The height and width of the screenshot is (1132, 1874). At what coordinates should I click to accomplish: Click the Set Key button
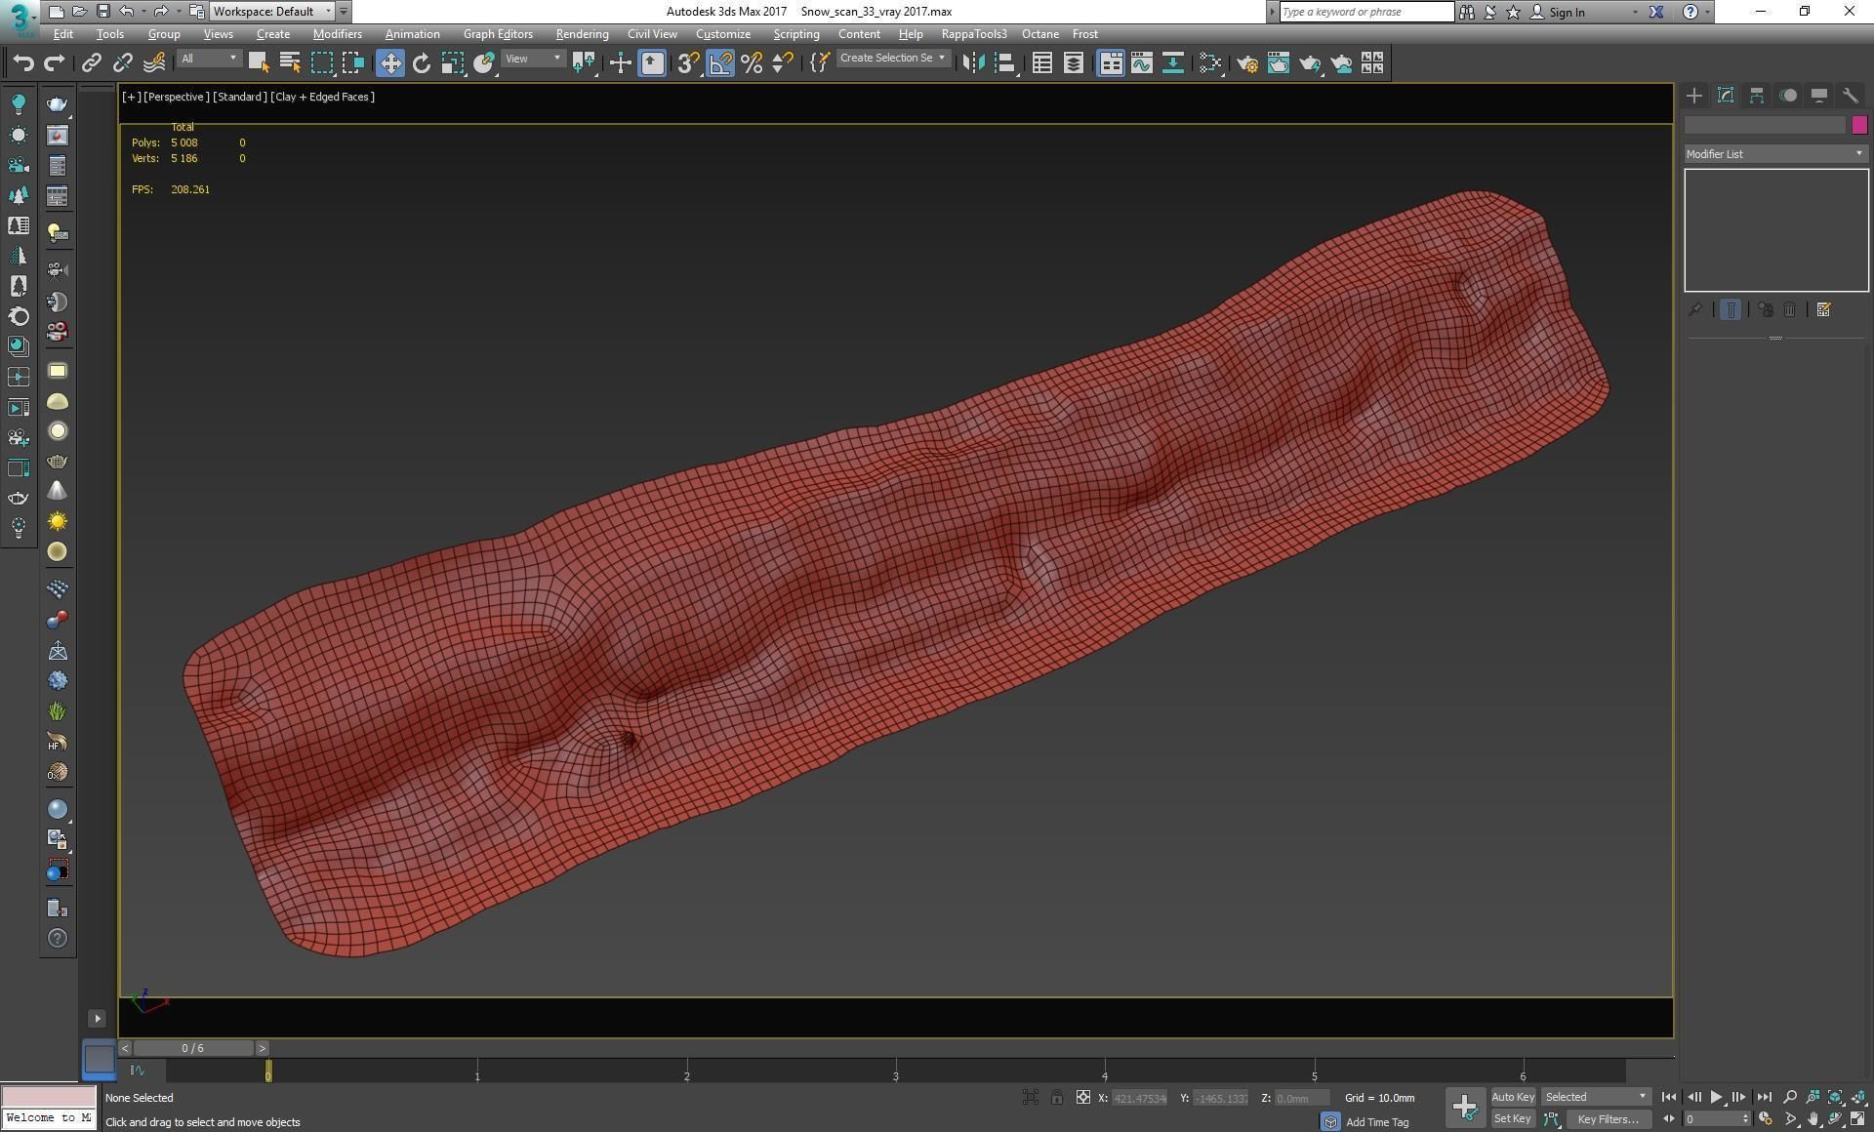(x=1512, y=1119)
